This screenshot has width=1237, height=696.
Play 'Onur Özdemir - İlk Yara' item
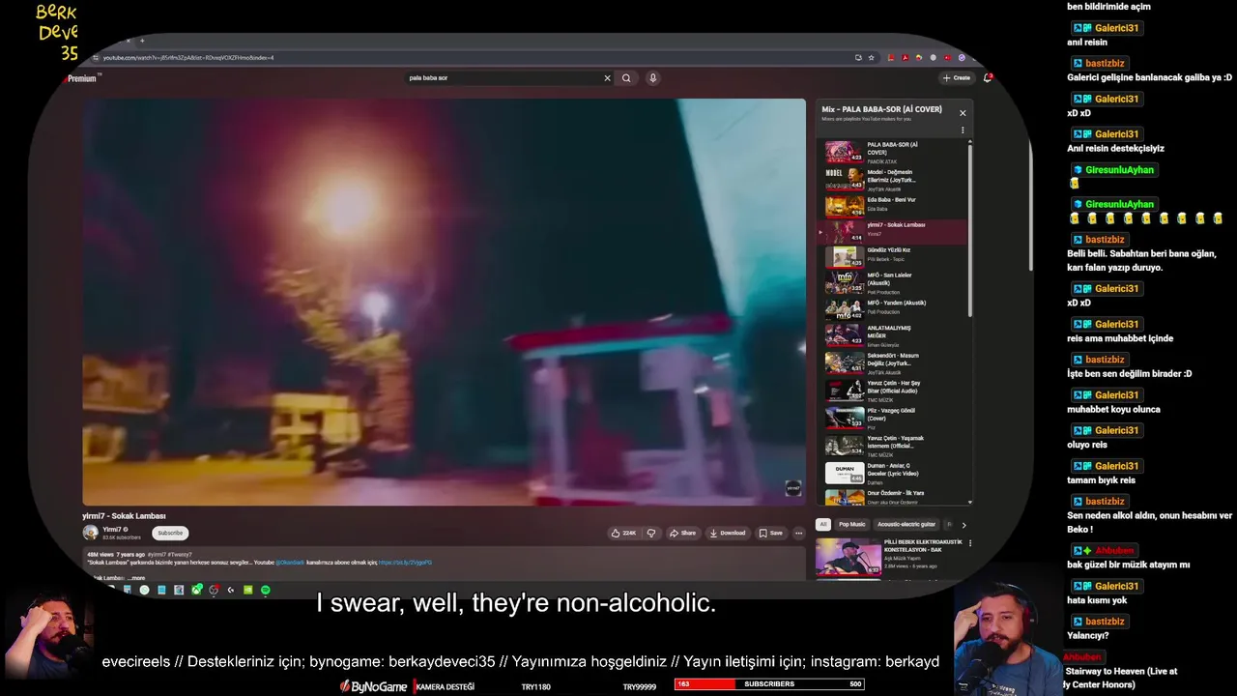(893, 497)
